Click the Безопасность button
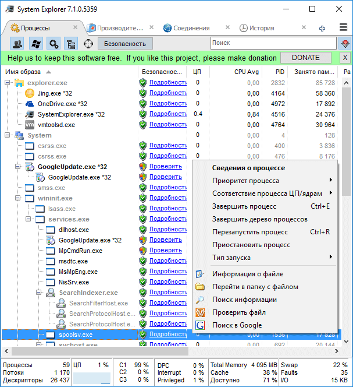The height and width of the screenshot is (387, 353). tap(125, 44)
